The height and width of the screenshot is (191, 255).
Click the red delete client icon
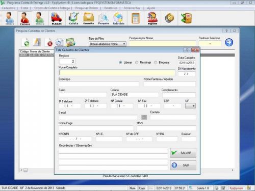48,42
